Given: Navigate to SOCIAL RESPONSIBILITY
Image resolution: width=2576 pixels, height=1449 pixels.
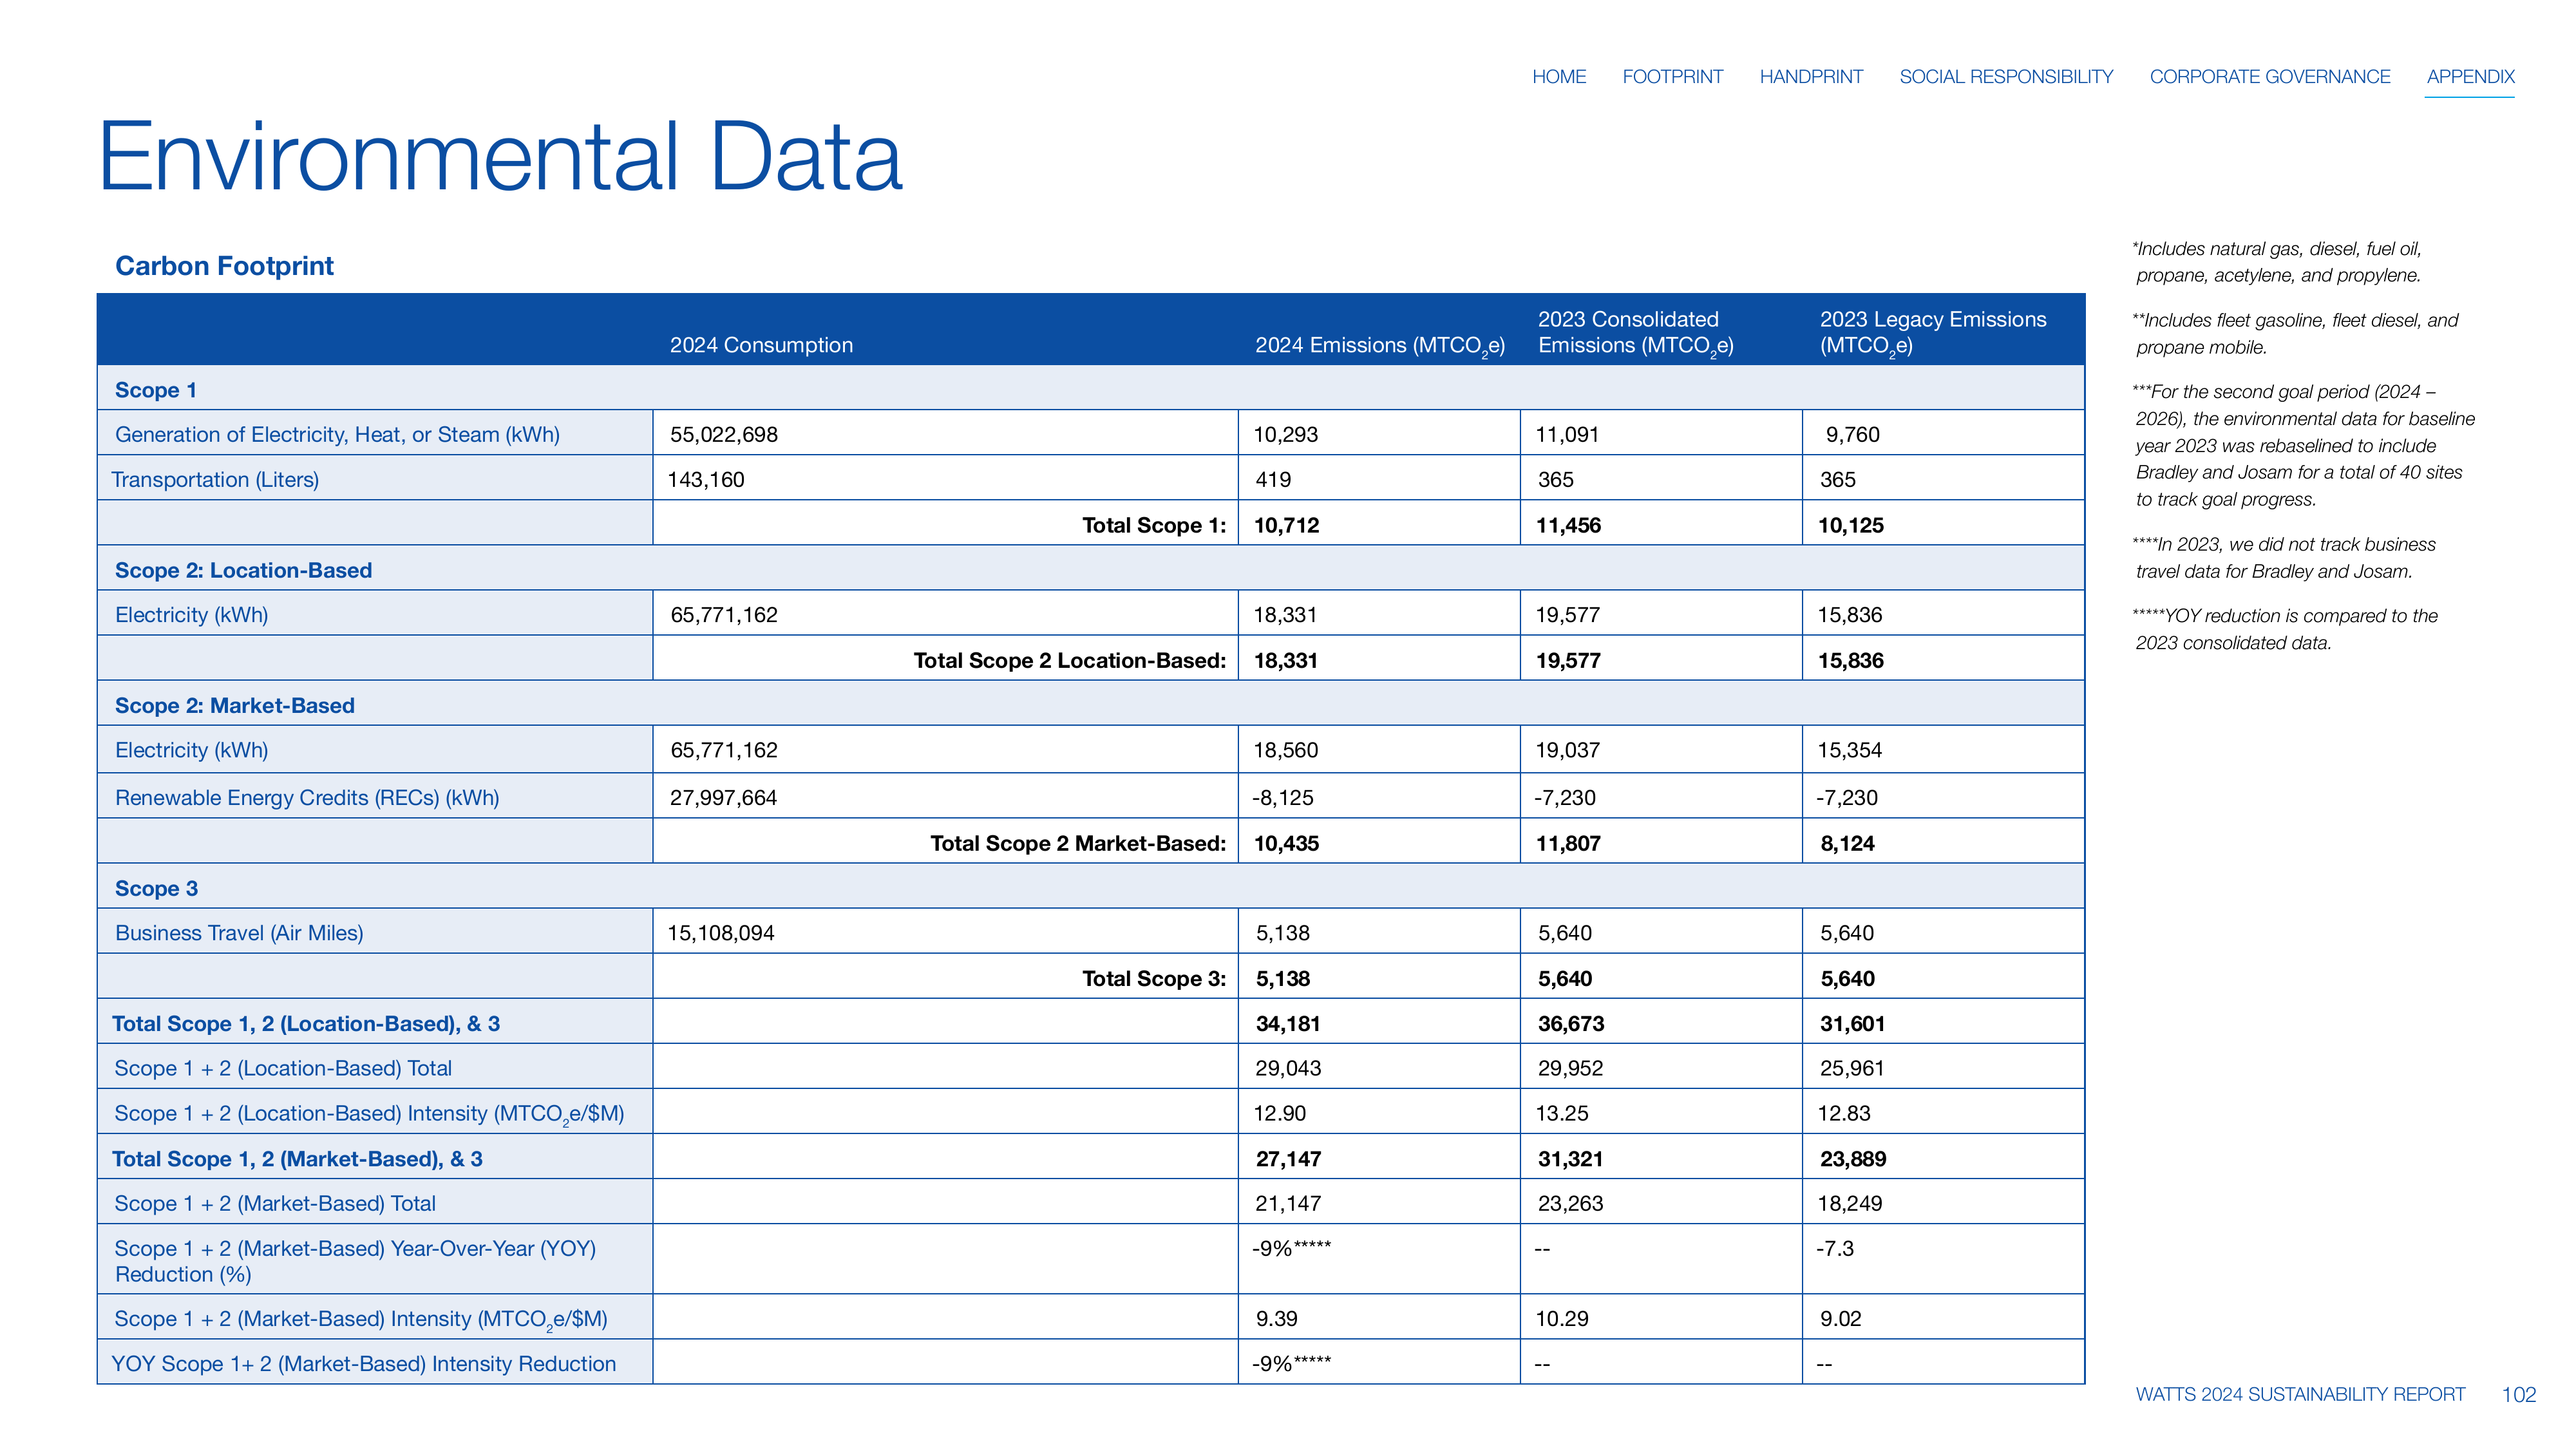Looking at the screenshot, I should point(2006,77).
